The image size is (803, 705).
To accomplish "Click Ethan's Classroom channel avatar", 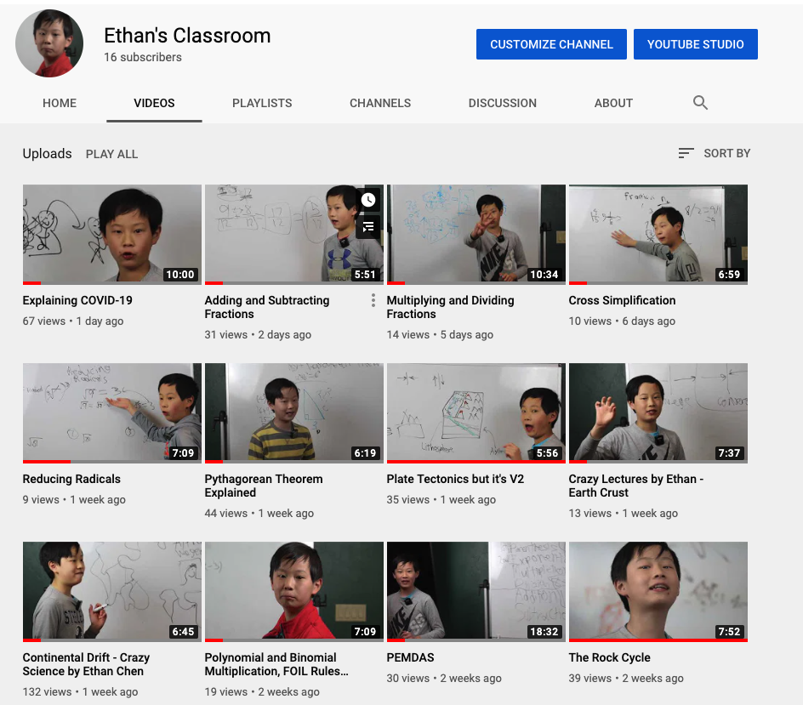I will (x=49, y=44).
